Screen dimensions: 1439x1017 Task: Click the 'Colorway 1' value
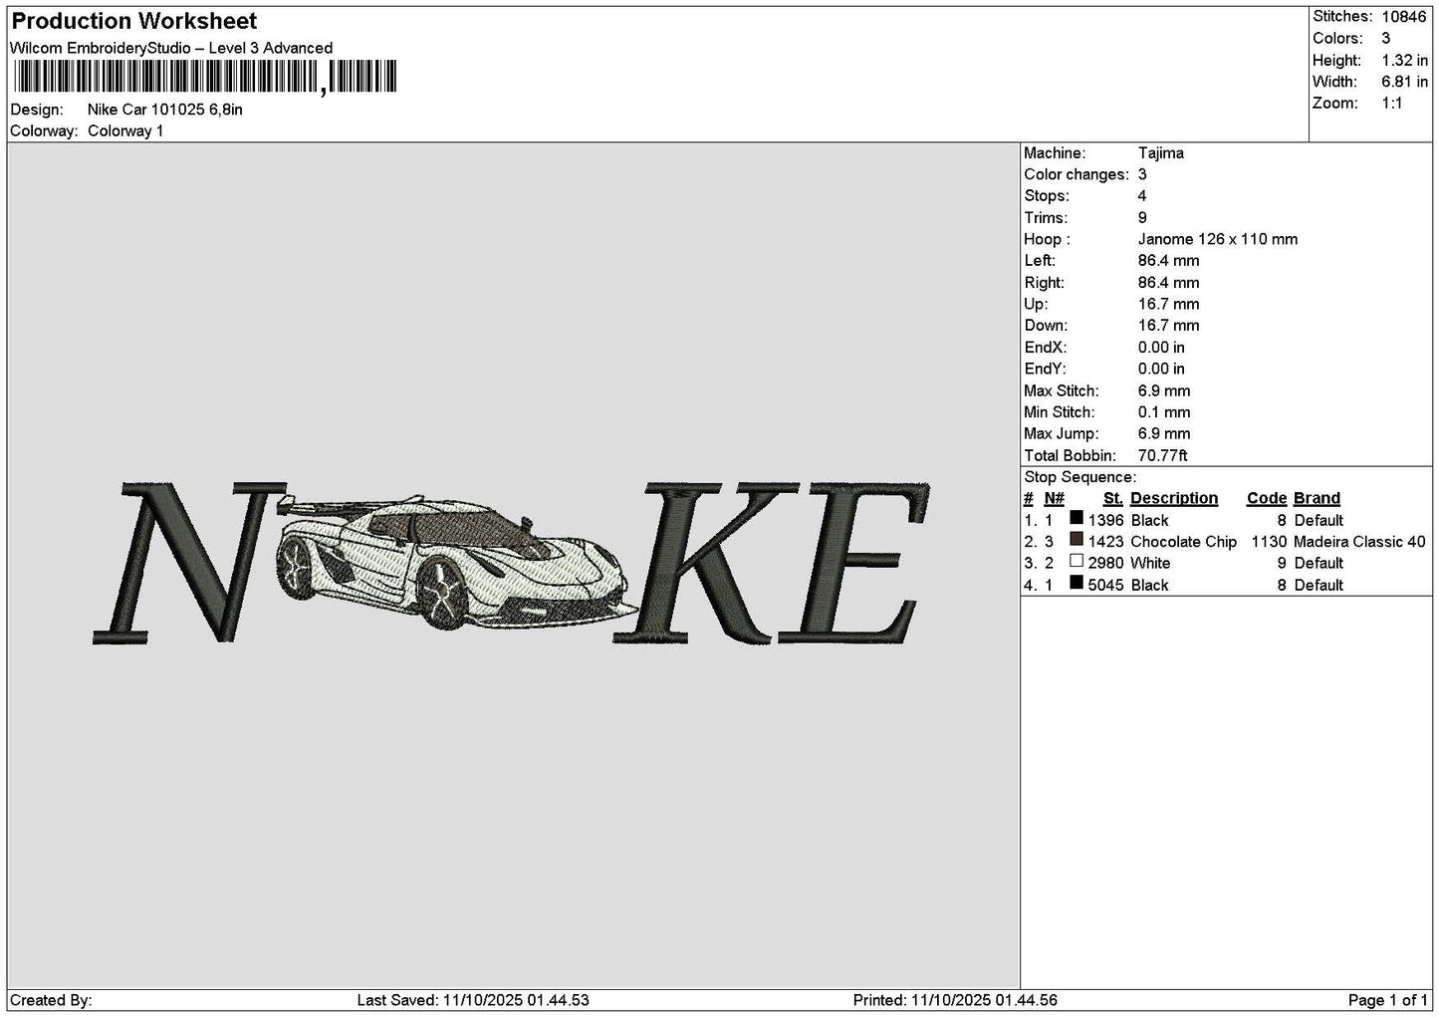click(x=125, y=131)
